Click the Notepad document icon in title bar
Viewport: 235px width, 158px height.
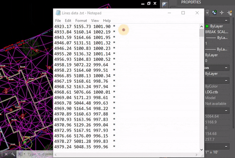(x=58, y=13)
